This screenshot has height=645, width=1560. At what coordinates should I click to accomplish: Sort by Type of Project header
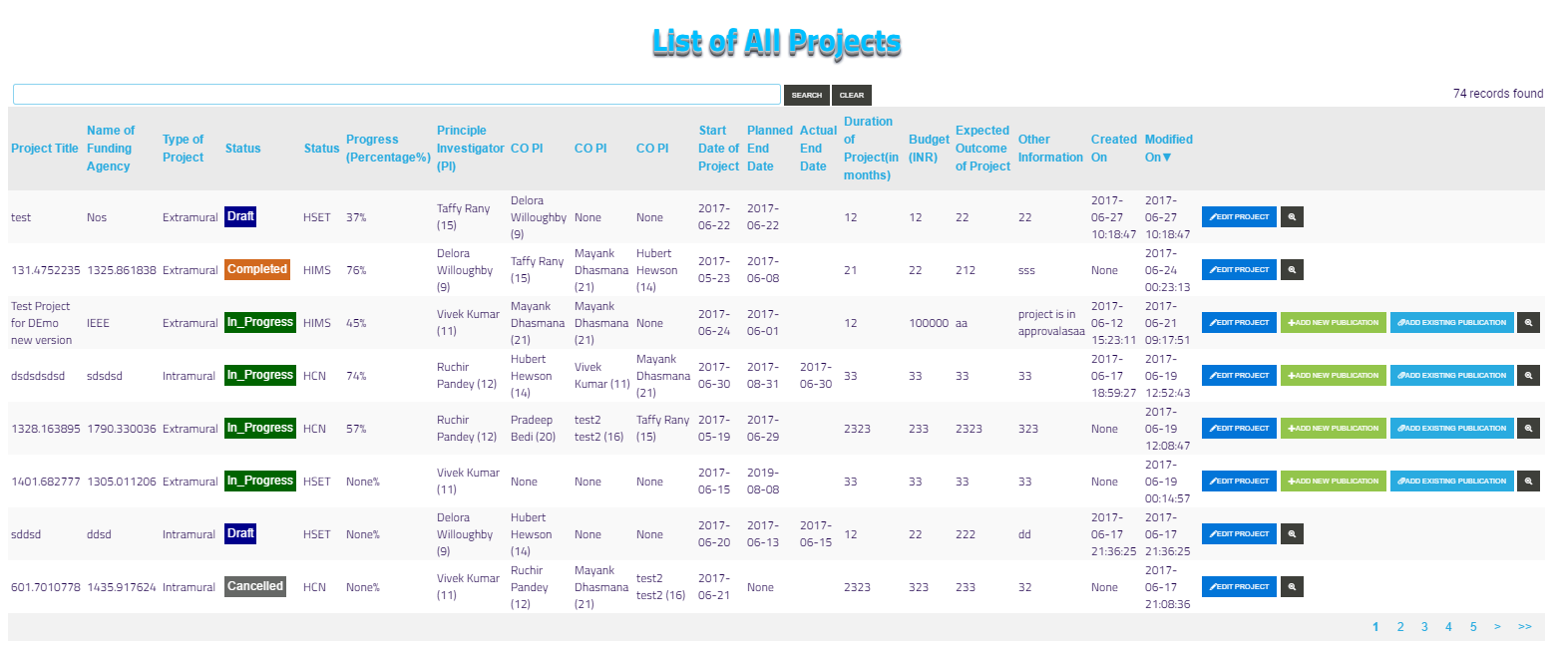point(184,149)
